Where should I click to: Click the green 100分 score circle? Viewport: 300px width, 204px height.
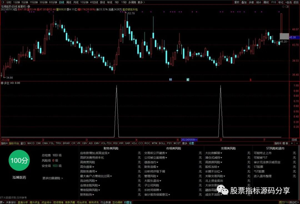19,160
